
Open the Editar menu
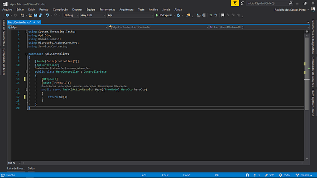pos(20,9)
